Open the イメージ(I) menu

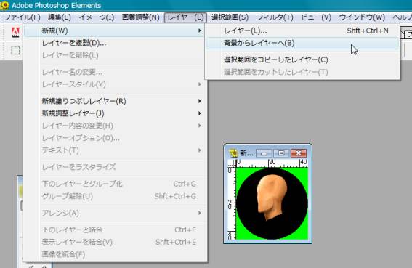[x=97, y=17]
